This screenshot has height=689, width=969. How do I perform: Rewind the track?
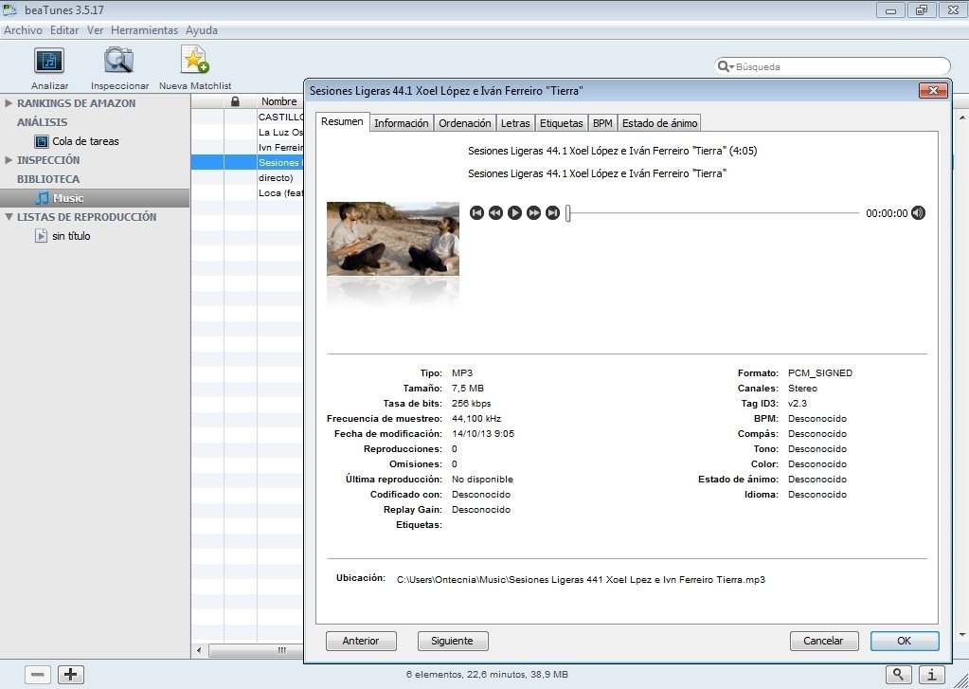coord(495,212)
